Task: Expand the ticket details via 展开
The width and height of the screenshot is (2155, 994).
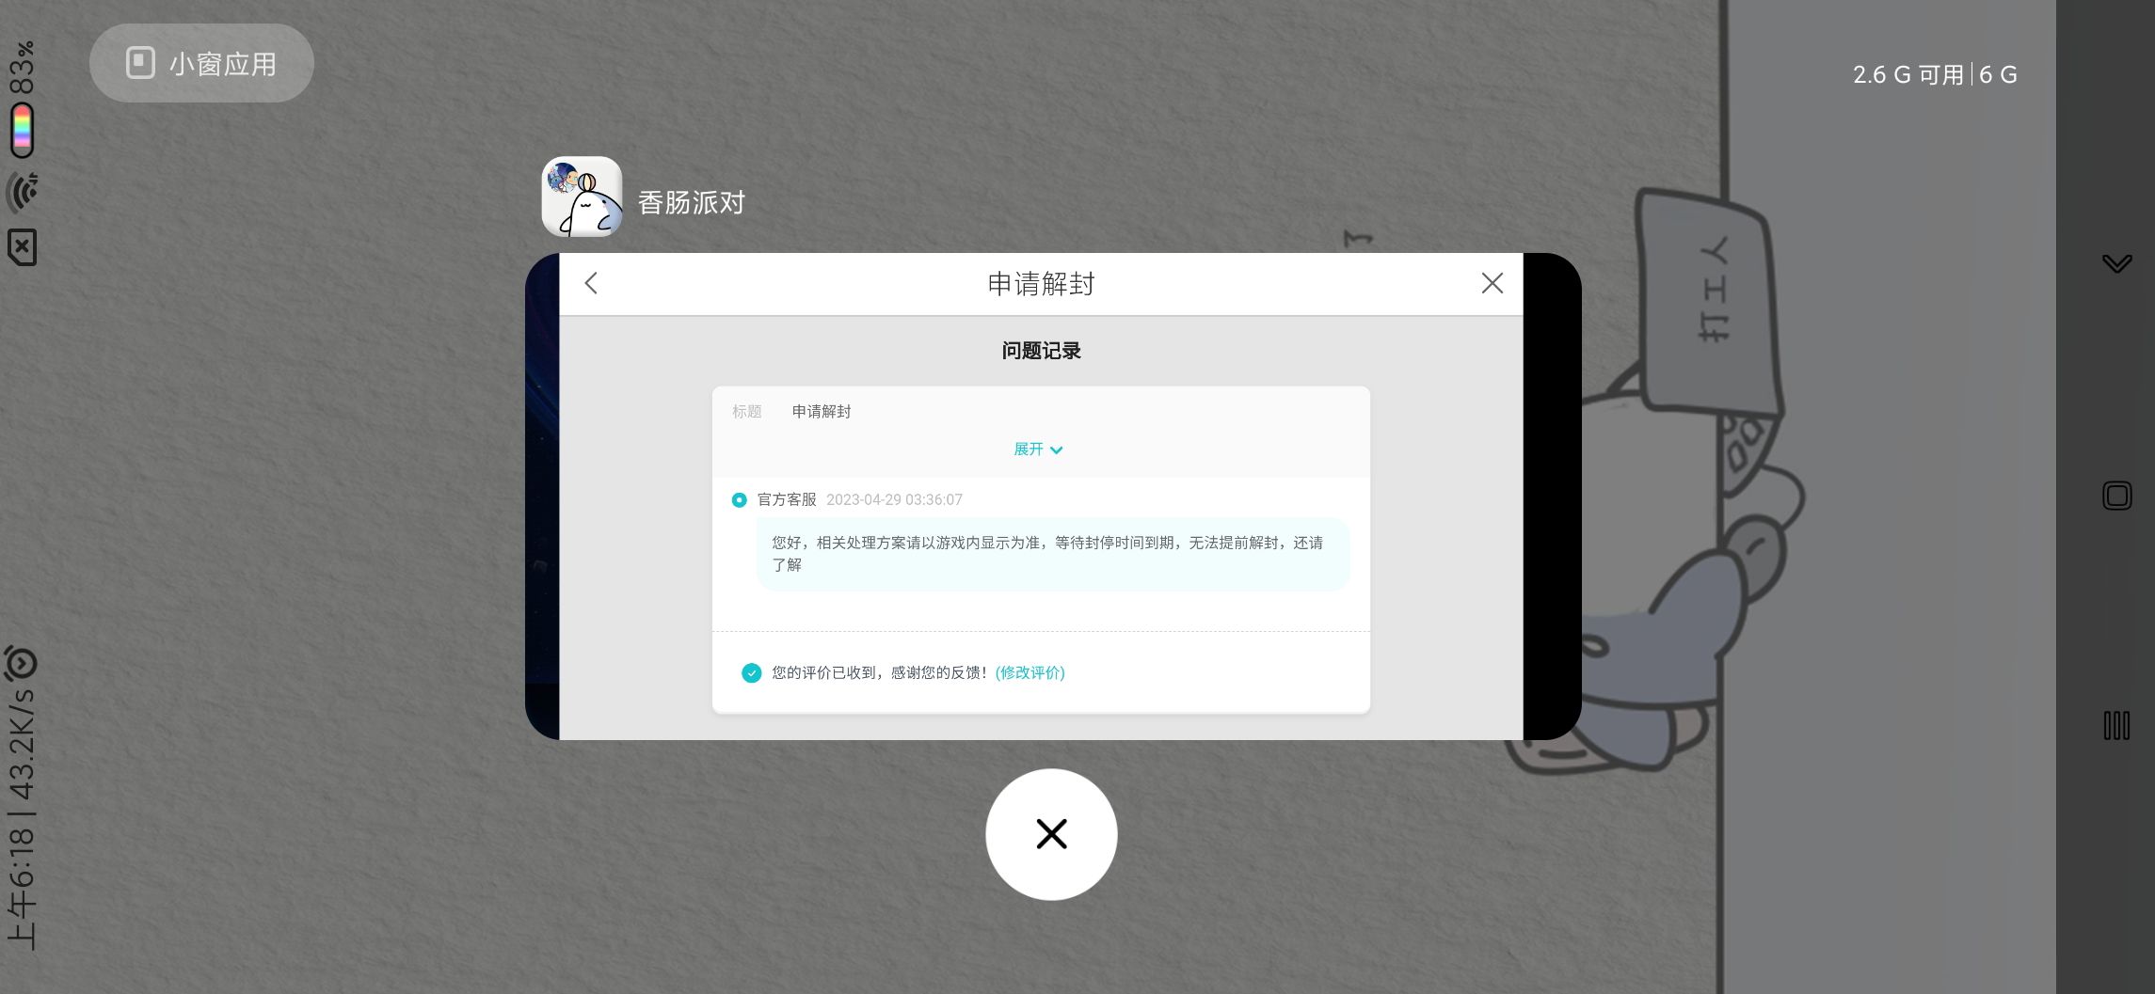Action: click(x=1038, y=450)
